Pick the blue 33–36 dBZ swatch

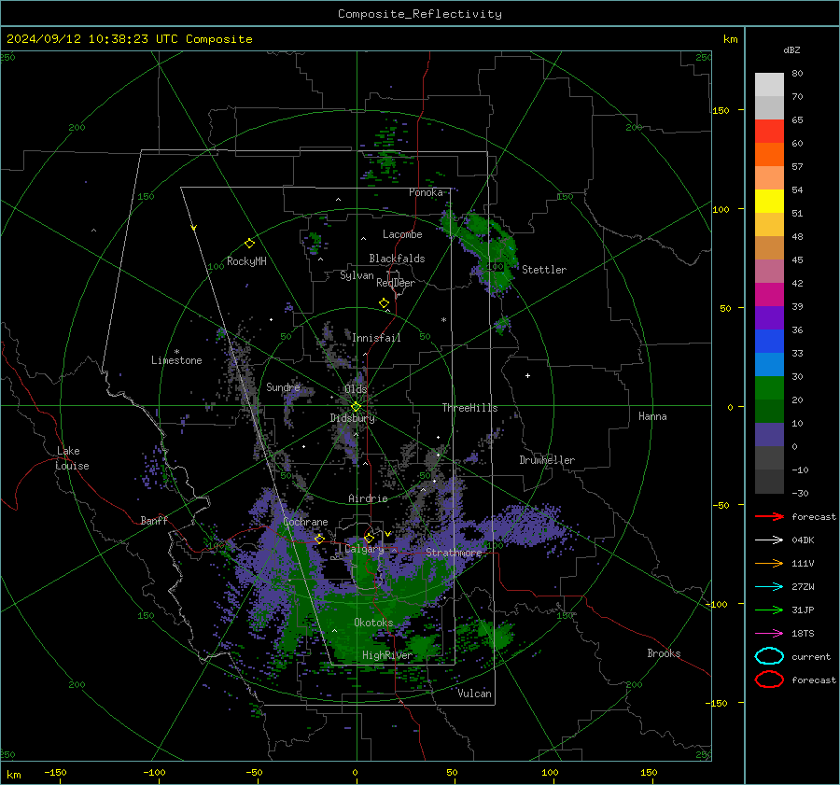point(769,342)
